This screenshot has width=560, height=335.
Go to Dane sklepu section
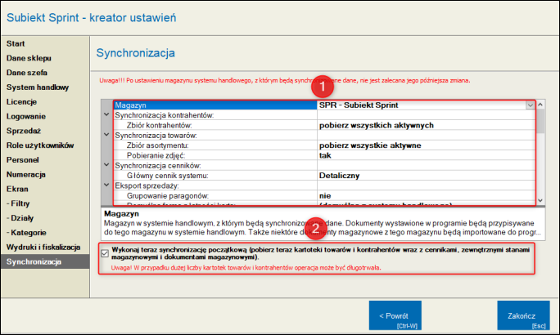pyautogui.click(x=29, y=58)
